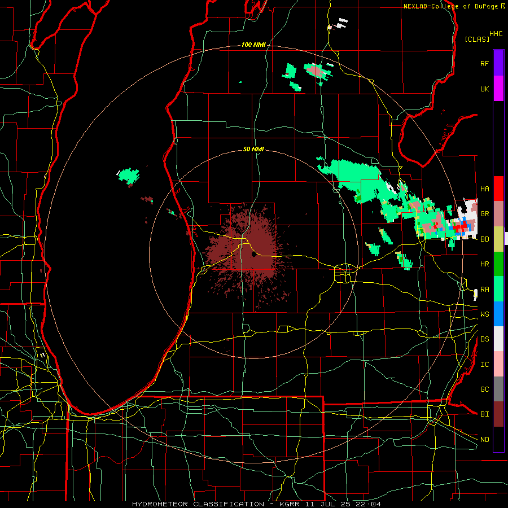The height and width of the screenshot is (508, 508).
Task: Select the gray GC legend swatch
Action: point(498,389)
